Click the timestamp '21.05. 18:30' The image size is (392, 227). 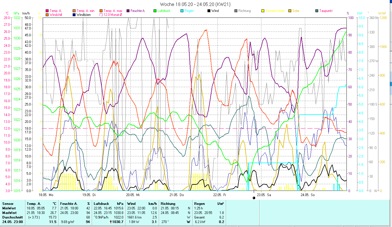click(x=35, y=213)
